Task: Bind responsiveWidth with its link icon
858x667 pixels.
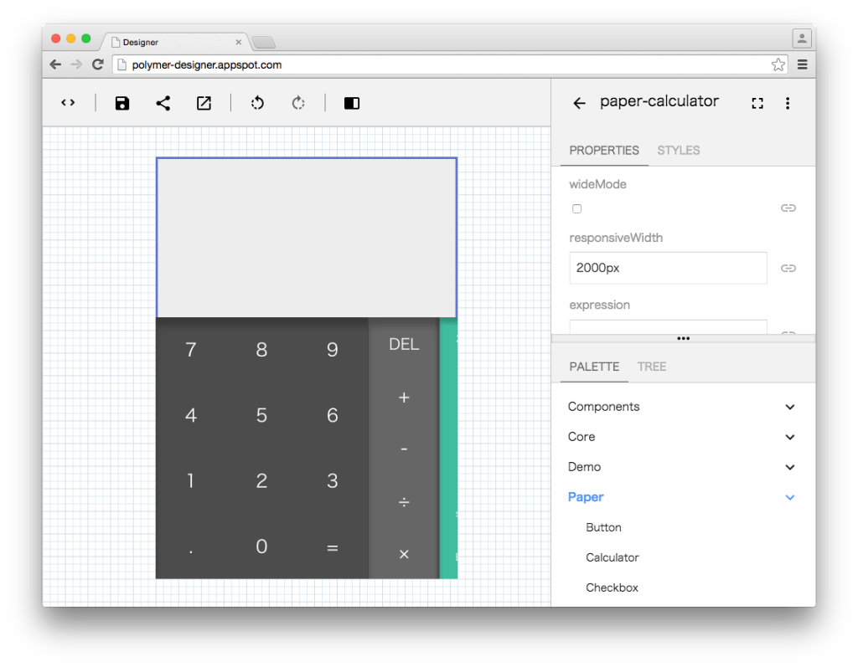Action: (788, 268)
